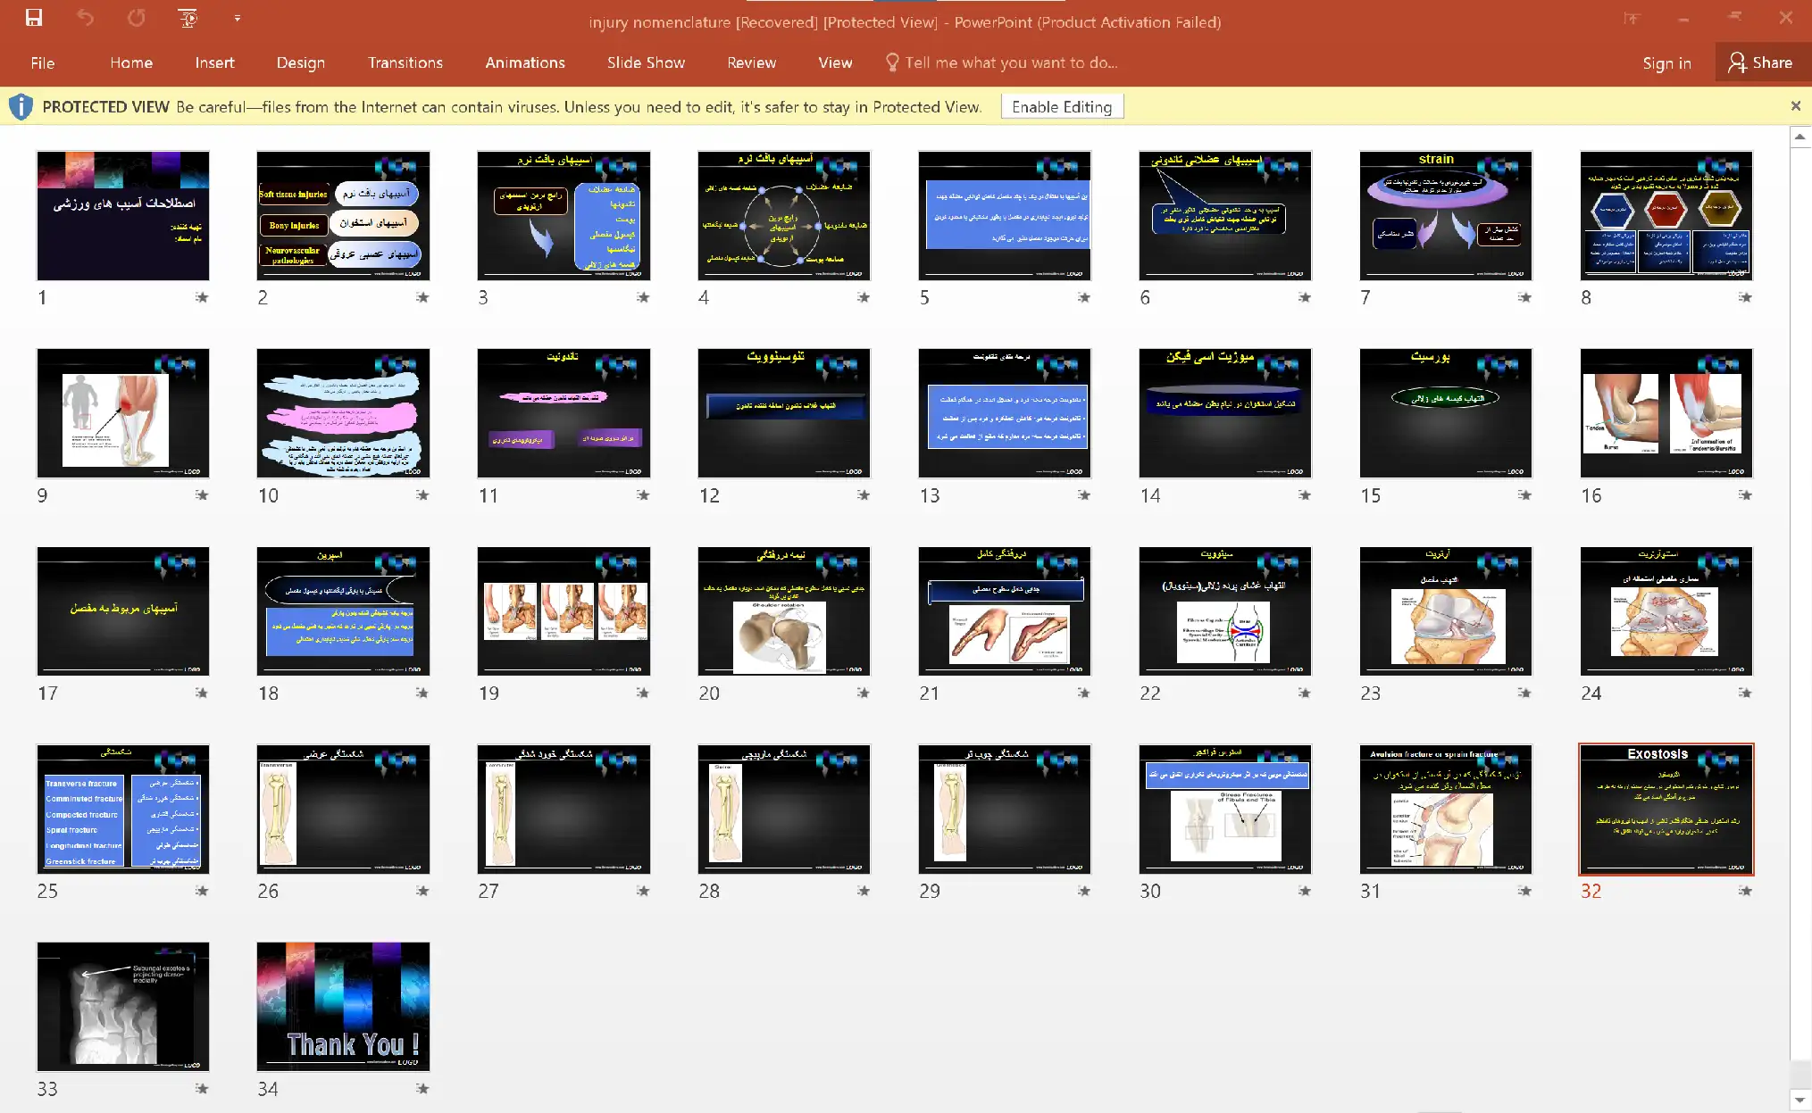Close the Protected View message bar

coord(1796,106)
